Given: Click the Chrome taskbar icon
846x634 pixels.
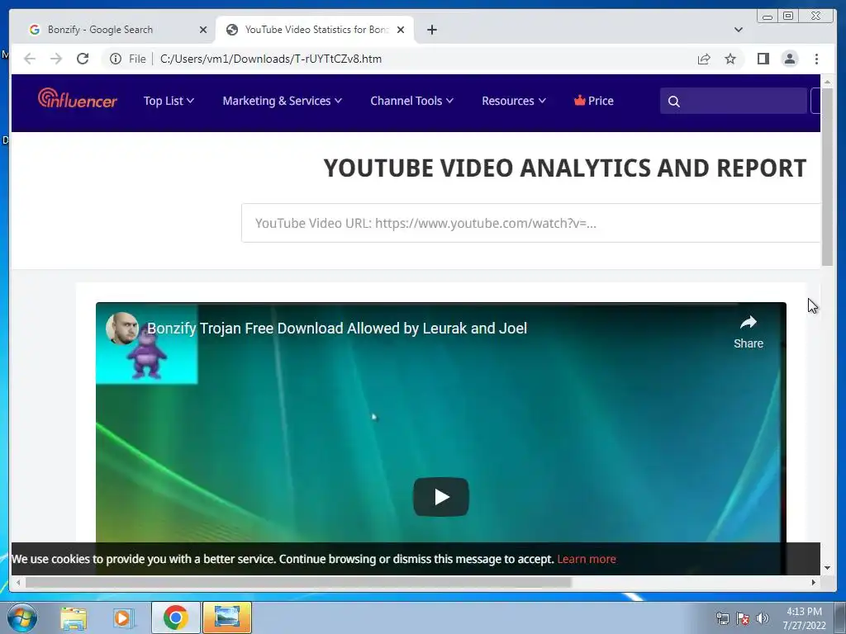Looking at the screenshot, I should click(175, 617).
